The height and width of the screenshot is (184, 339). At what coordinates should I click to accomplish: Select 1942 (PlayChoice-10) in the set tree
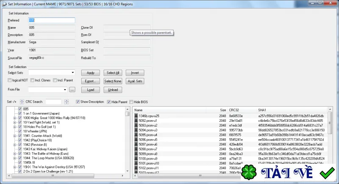[37, 140]
